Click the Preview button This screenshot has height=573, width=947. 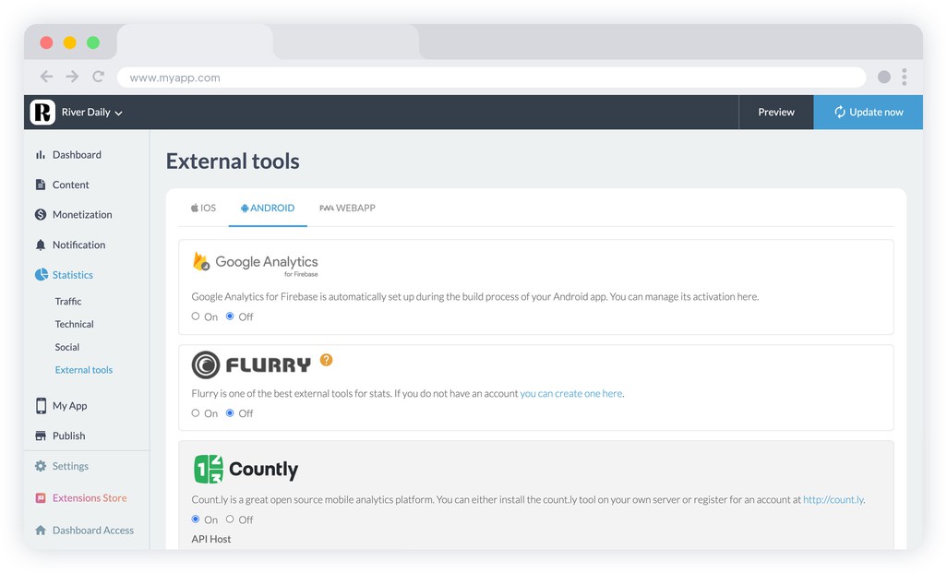pos(776,113)
